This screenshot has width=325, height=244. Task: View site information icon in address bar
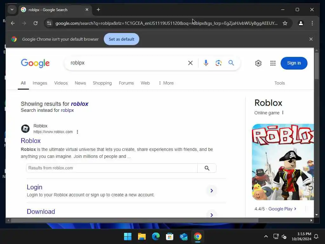tap(49, 23)
